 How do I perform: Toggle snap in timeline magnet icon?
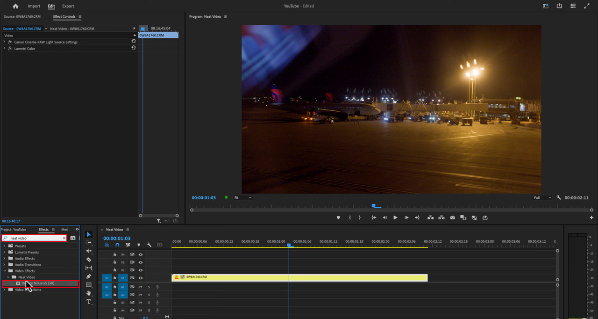click(117, 245)
